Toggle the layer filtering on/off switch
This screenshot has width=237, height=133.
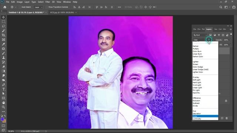(231, 34)
